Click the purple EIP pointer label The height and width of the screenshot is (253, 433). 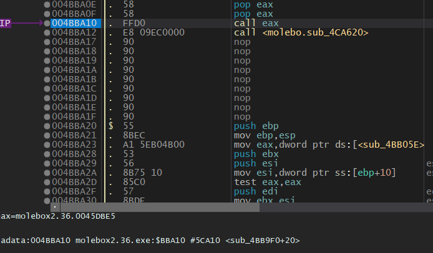(x=5, y=23)
